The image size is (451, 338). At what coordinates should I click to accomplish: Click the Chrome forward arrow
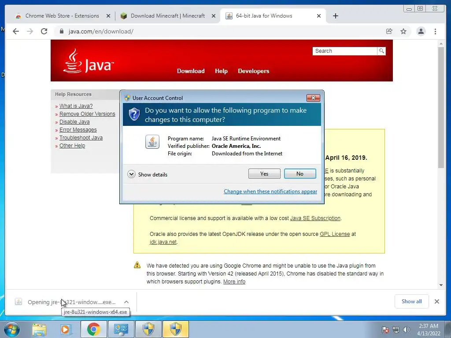pos(30,31)
